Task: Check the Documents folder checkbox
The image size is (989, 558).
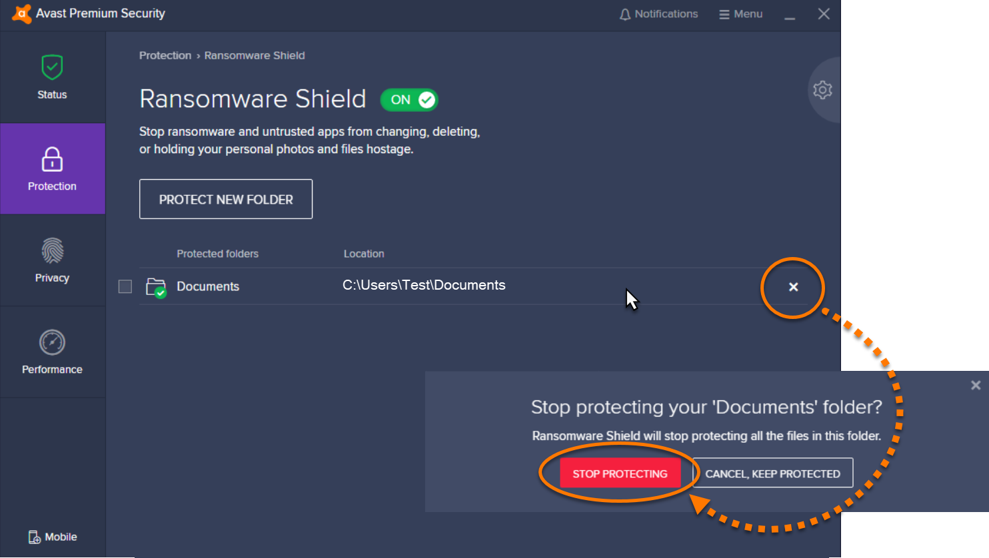Action: [x=125, y=286]
